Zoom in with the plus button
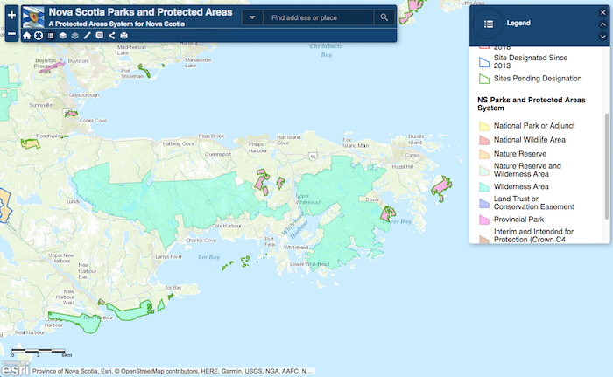The height and width of the screenshot is (377, 613). click(11, 16)
